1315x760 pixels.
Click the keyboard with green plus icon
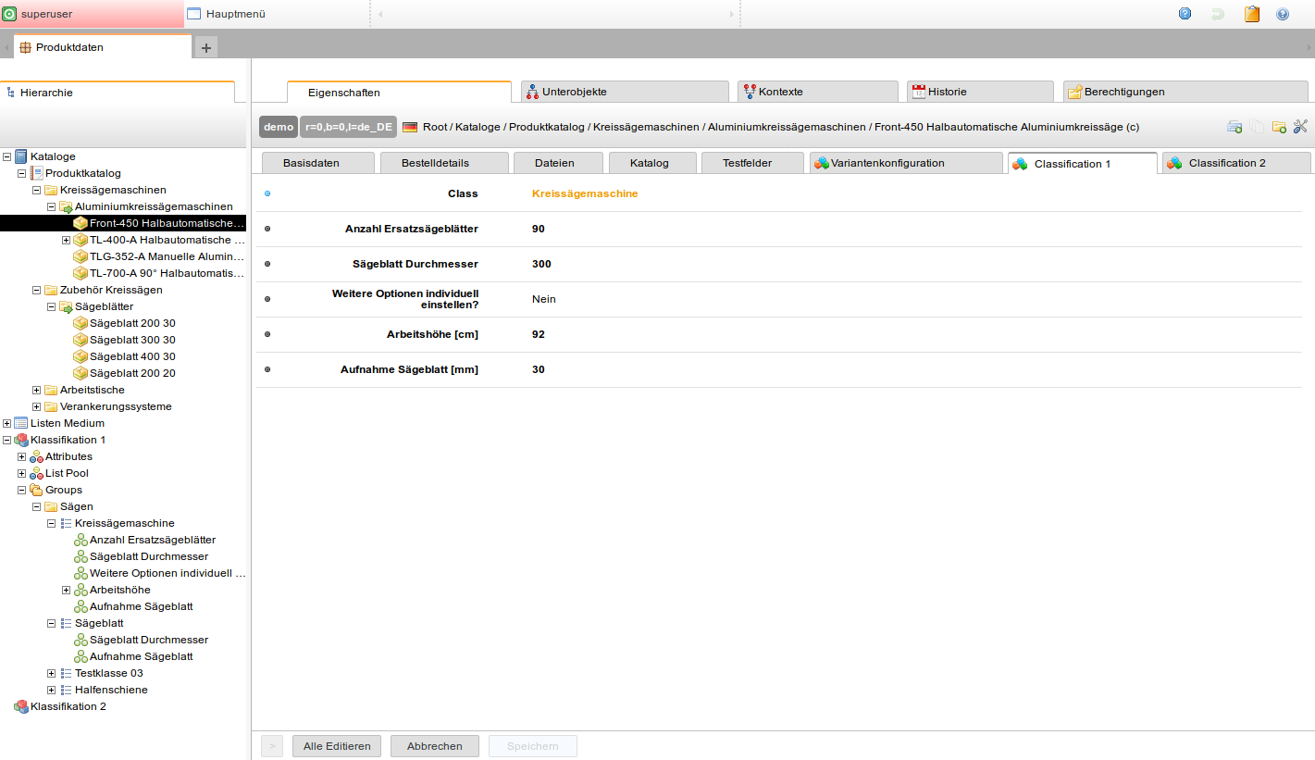click(x=1234, y=127)
